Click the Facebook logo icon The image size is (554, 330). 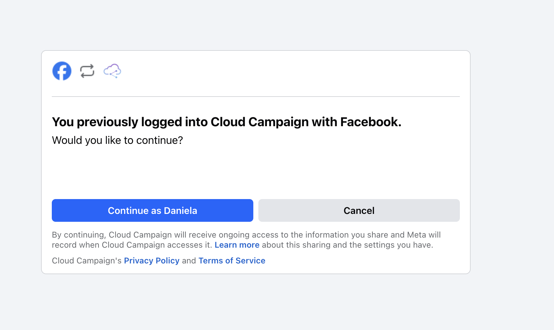coord(62,71)
